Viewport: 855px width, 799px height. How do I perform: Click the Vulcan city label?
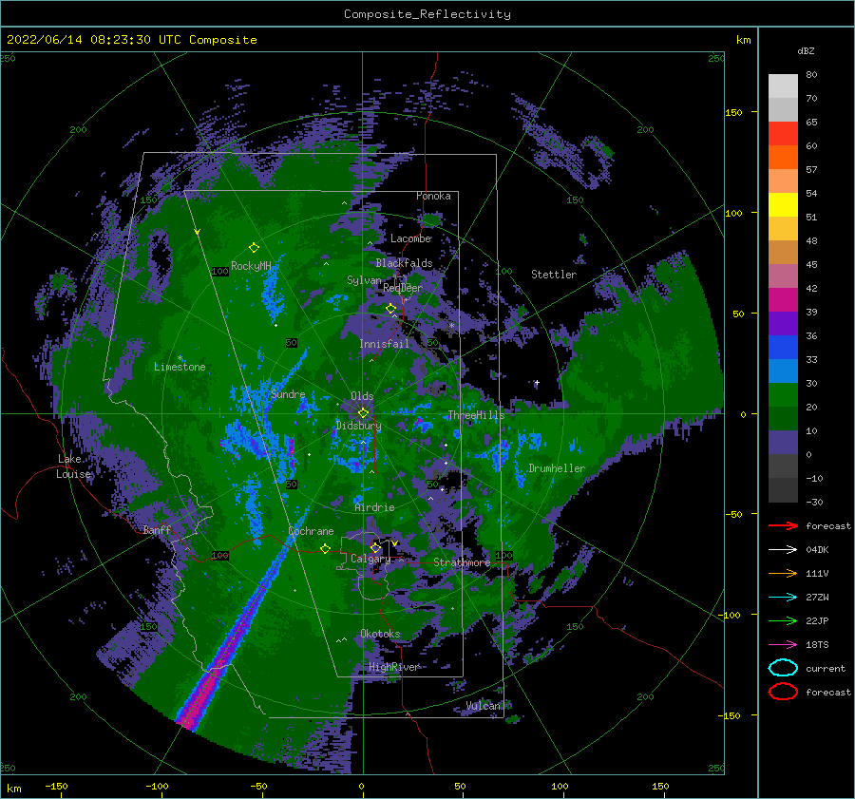(484, 706)
